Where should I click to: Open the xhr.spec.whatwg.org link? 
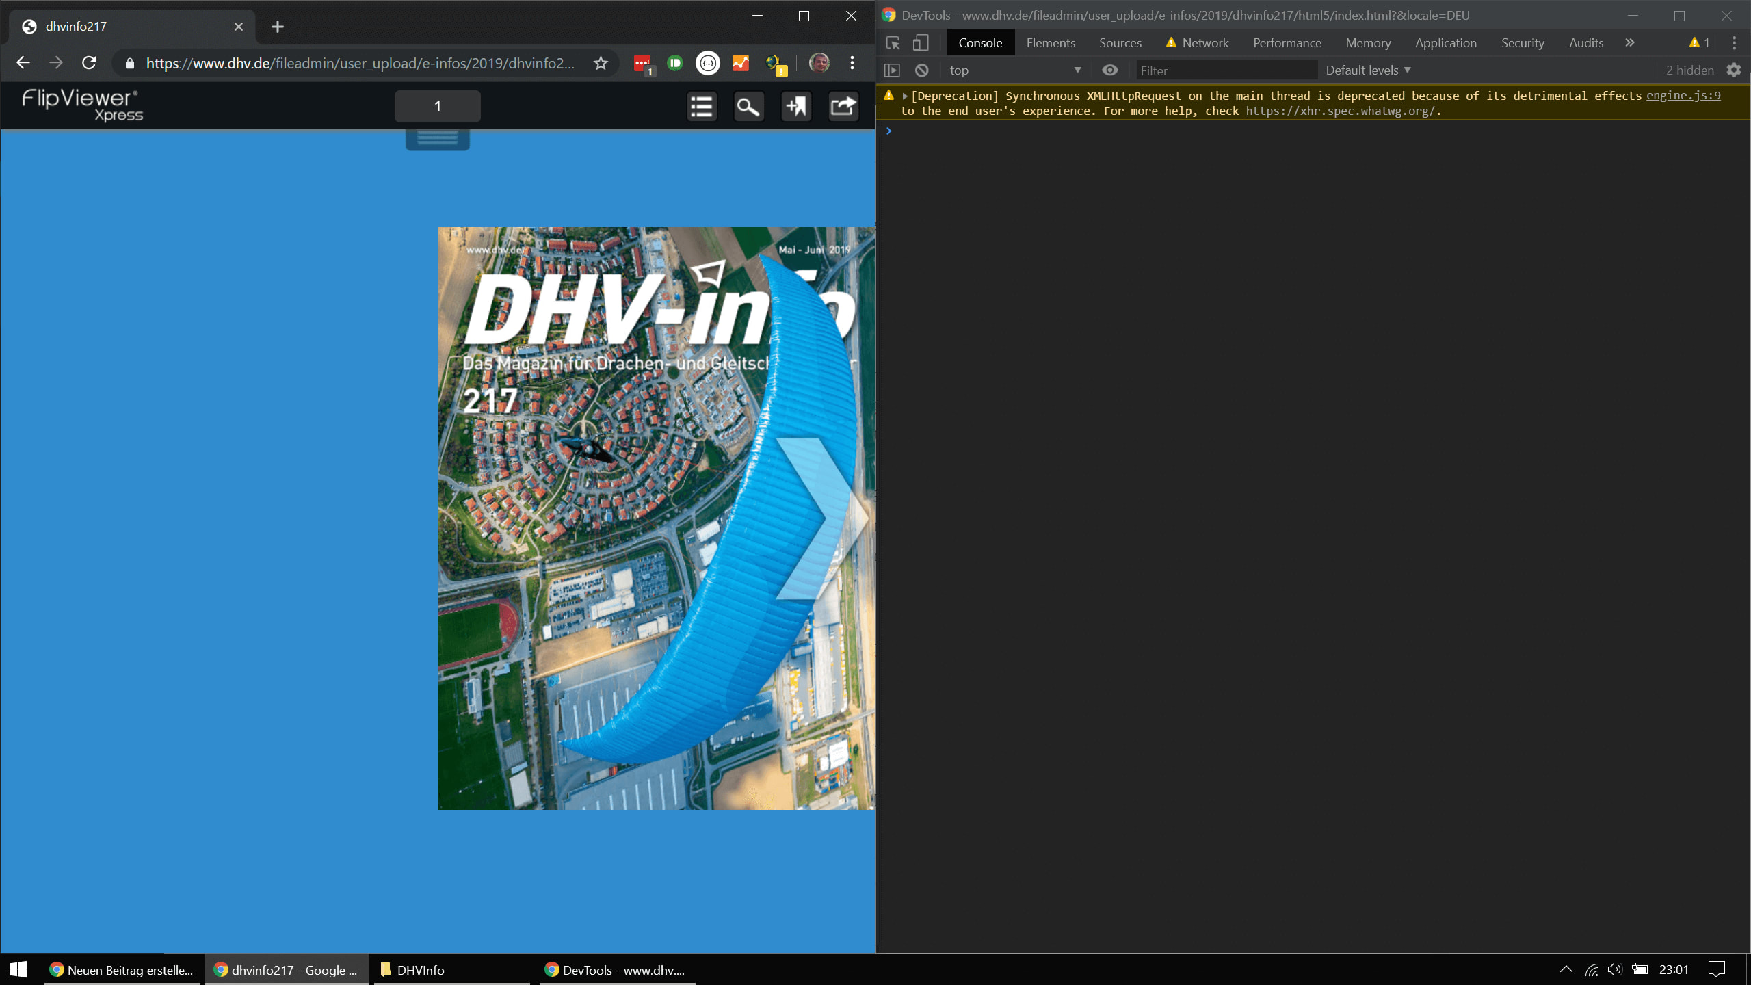1341,111
